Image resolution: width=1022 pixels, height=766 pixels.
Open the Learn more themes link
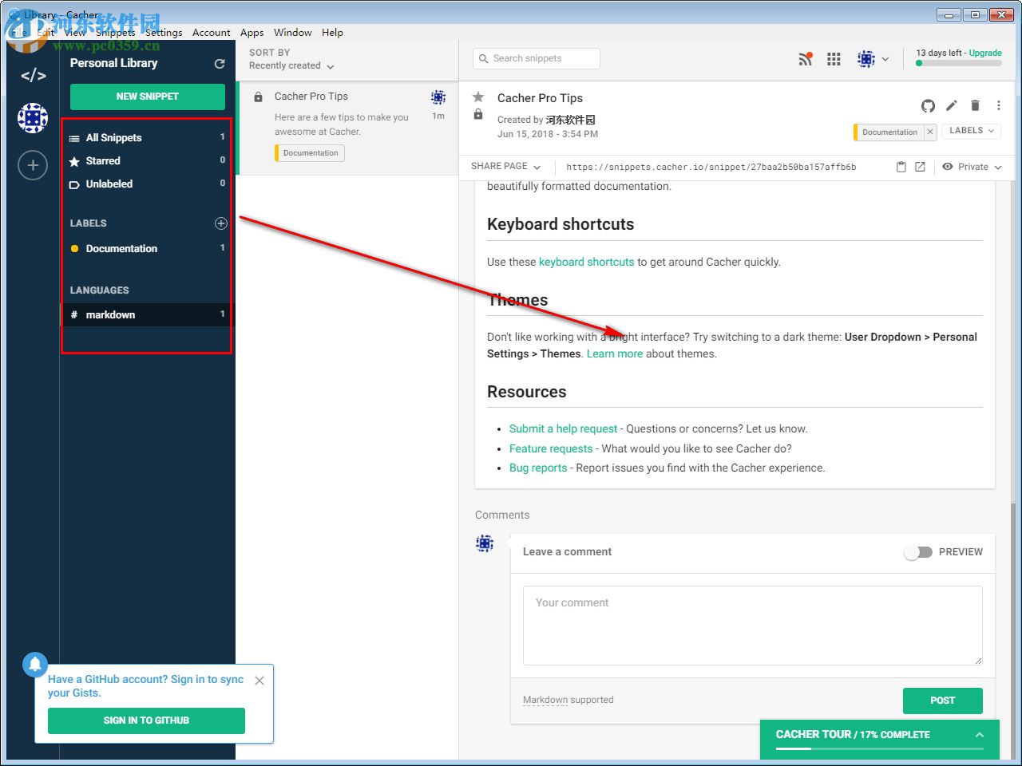tap(615, 354)
